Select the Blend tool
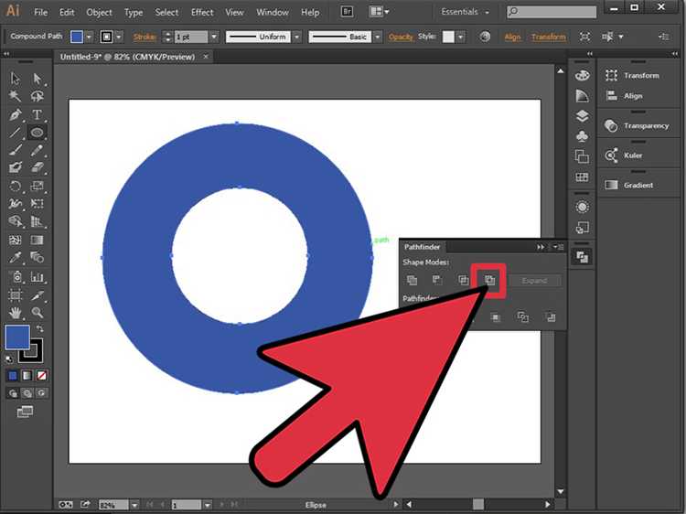Image resolution: width=686 pixels, height=514 pixels. tap(38, 258)
